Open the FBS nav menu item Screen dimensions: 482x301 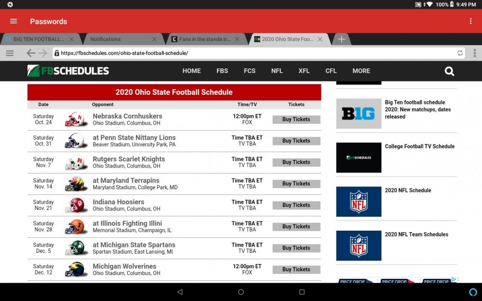pyautogui.click(x=222, y=71)
